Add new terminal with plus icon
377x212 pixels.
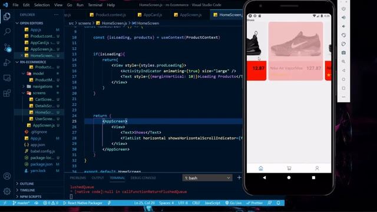tap(239, 178)
